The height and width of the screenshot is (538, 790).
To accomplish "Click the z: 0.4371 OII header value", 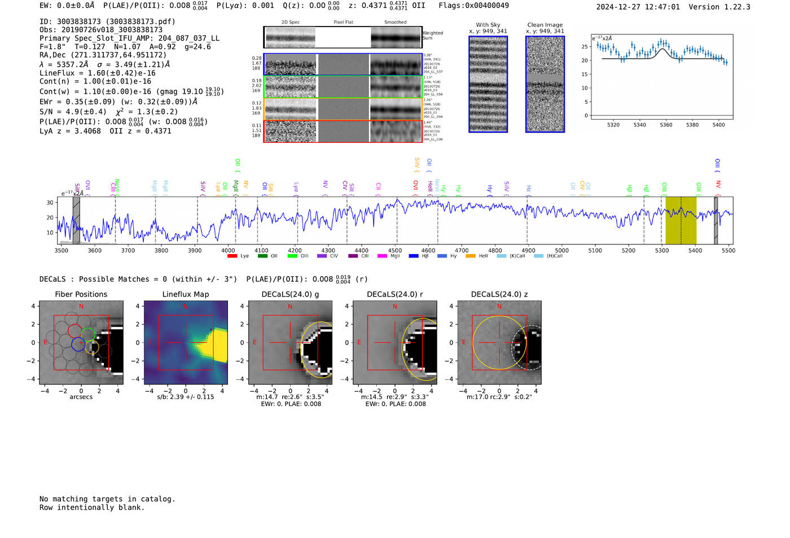I will click(387, 6).
